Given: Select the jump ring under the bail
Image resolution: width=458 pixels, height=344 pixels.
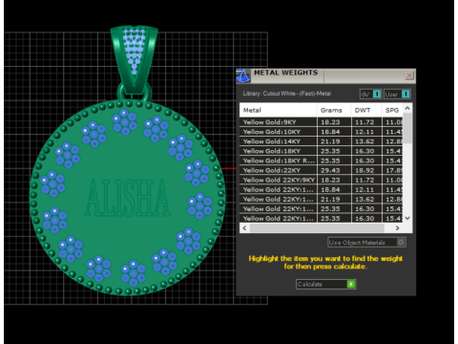Looking at the screenshot, I should (x=134, y=93).
